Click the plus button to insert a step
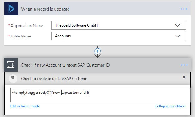Screen dimensions: 195x117 (97, 51)
